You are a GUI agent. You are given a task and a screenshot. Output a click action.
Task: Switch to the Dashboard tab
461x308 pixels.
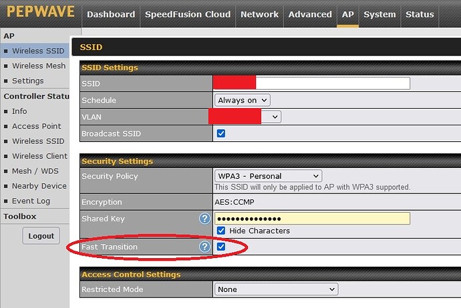[111, 14]
